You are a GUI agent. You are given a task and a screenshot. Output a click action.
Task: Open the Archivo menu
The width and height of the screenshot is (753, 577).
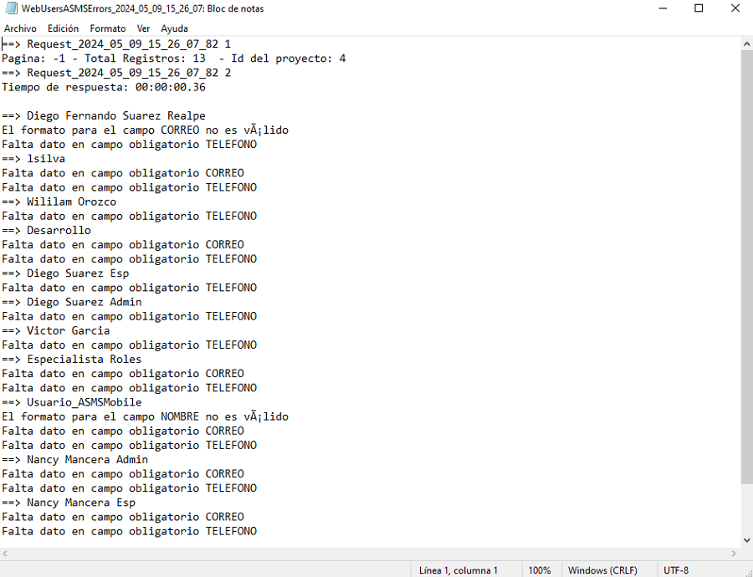coord(20,28)
